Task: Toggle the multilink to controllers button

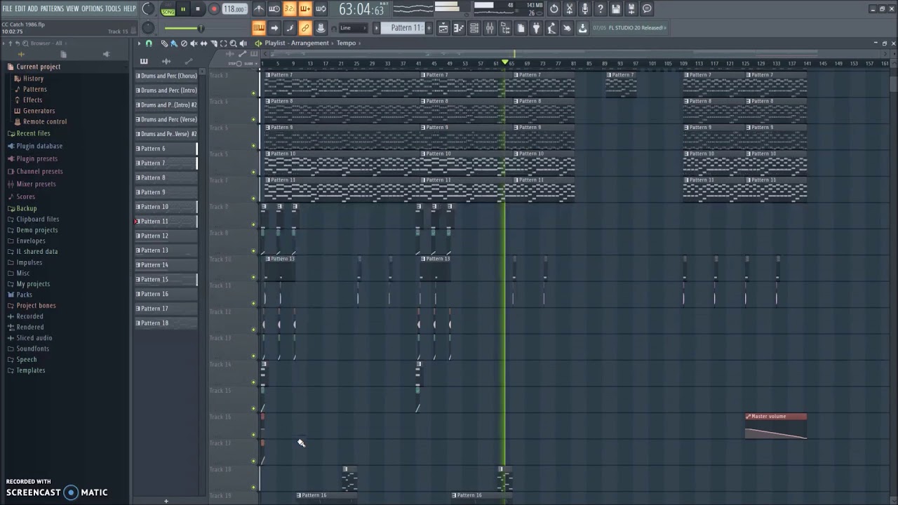Action: click(x=321, y=28)
